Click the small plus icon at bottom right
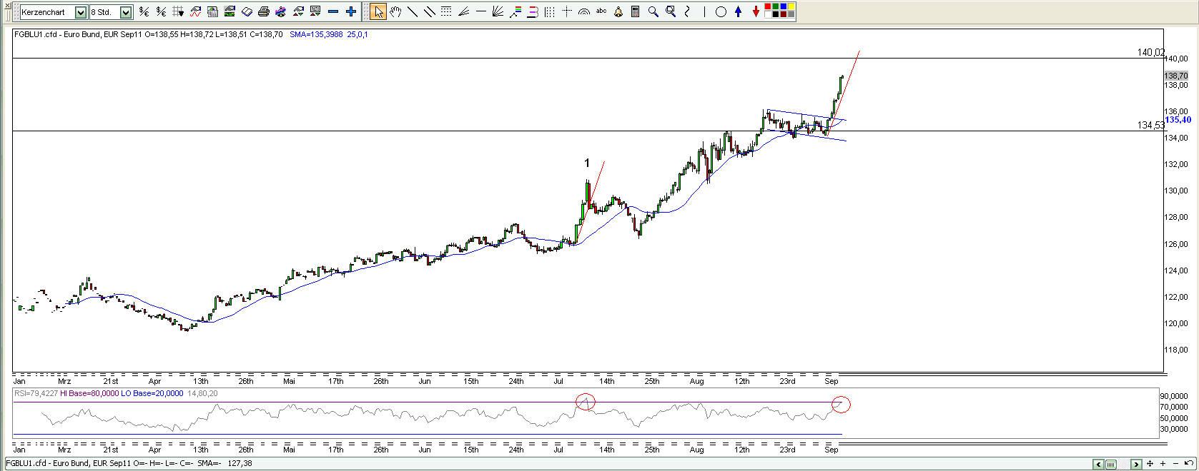Image resolution: width=1199 pixels, height=471 pixels. [x=1163, y=464]
